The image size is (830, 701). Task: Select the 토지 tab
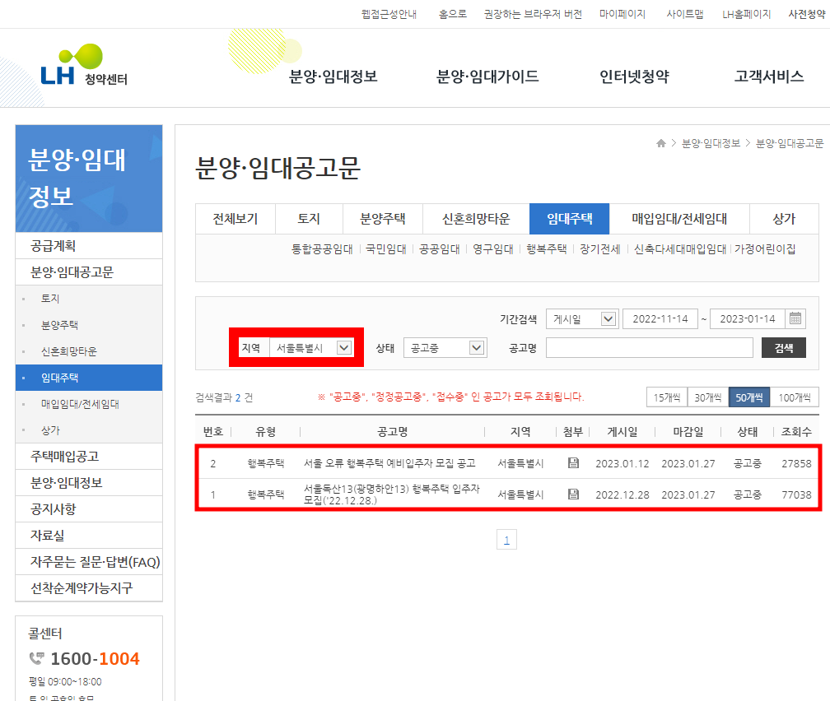coord(309,219)
